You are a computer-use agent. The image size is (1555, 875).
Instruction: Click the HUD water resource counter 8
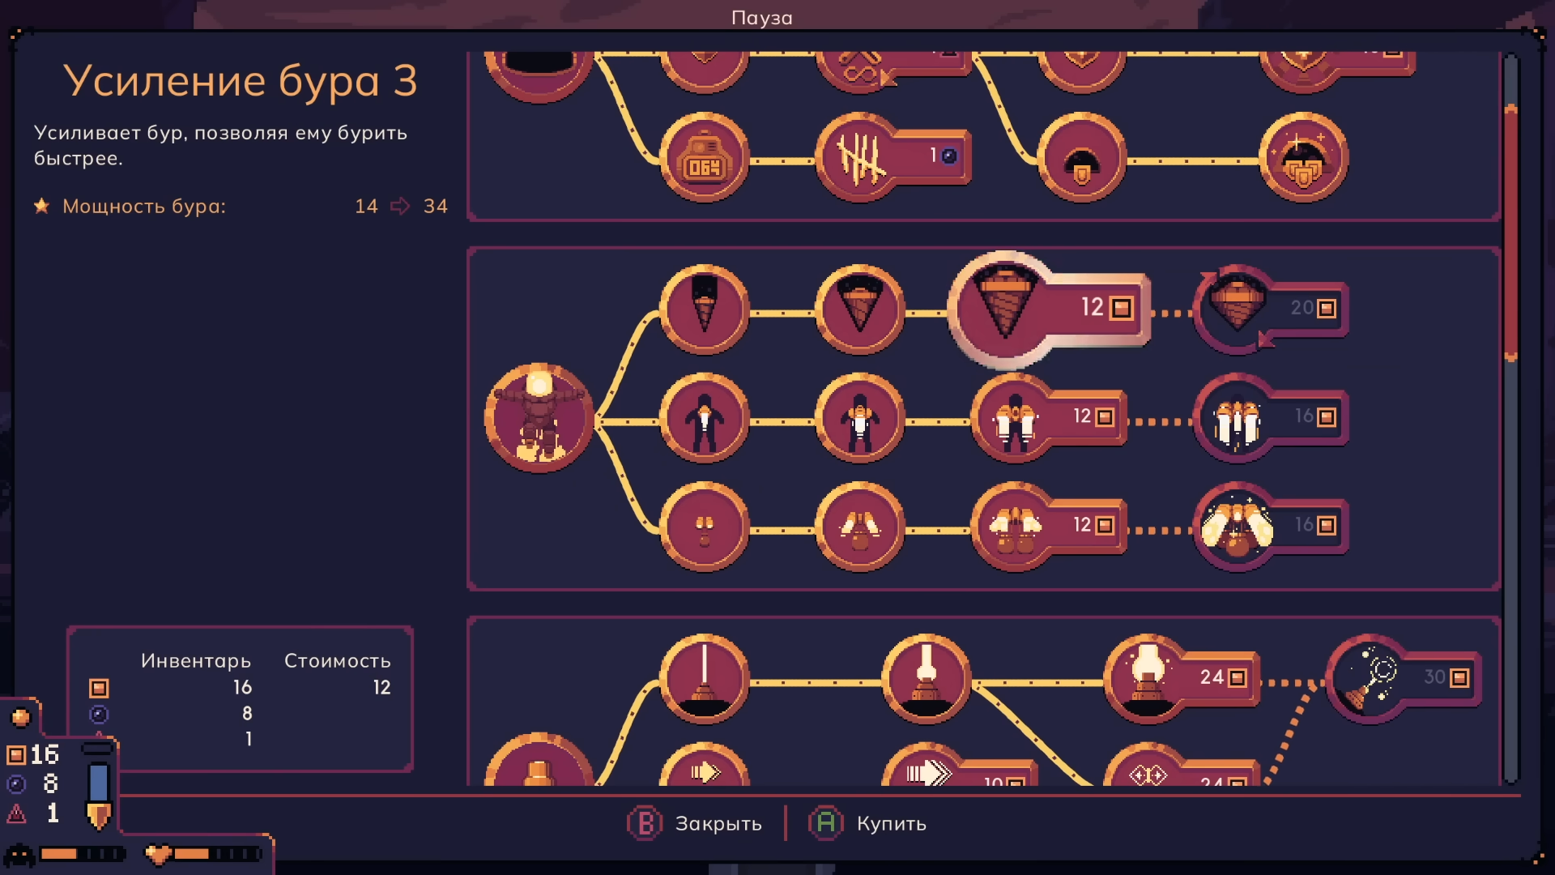[x=33, y=784]
